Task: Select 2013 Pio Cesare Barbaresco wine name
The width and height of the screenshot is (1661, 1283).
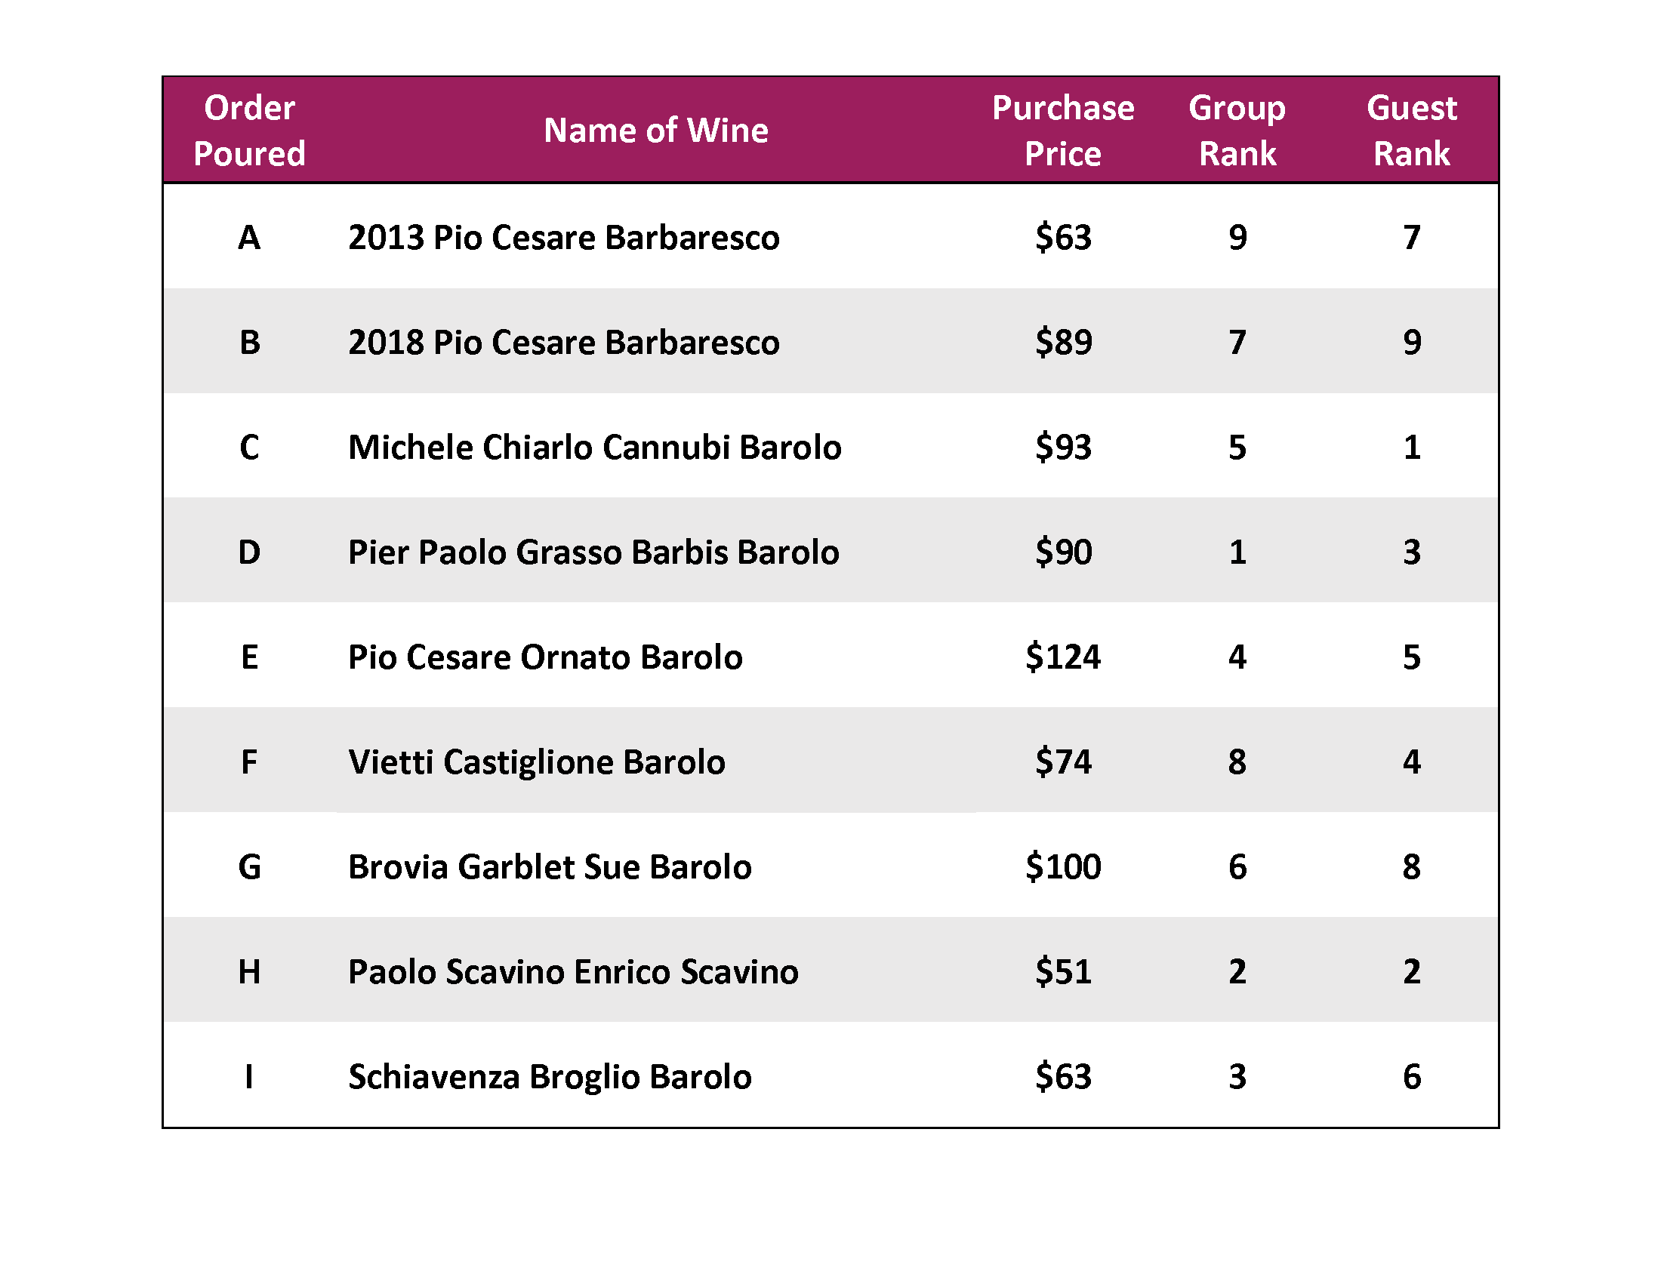Action: pyautogui.click(x=563, y=237)
